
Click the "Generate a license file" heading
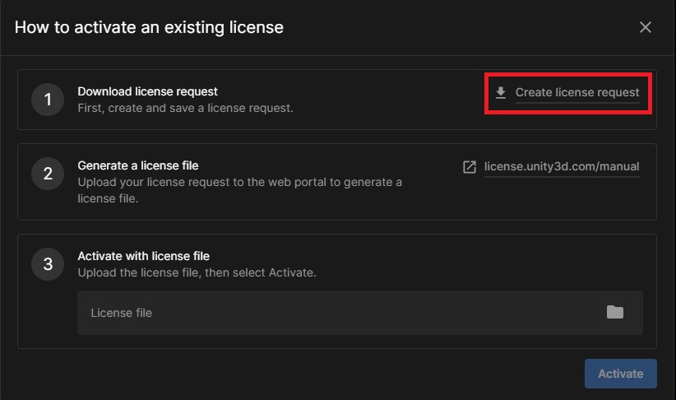(138, 165)
